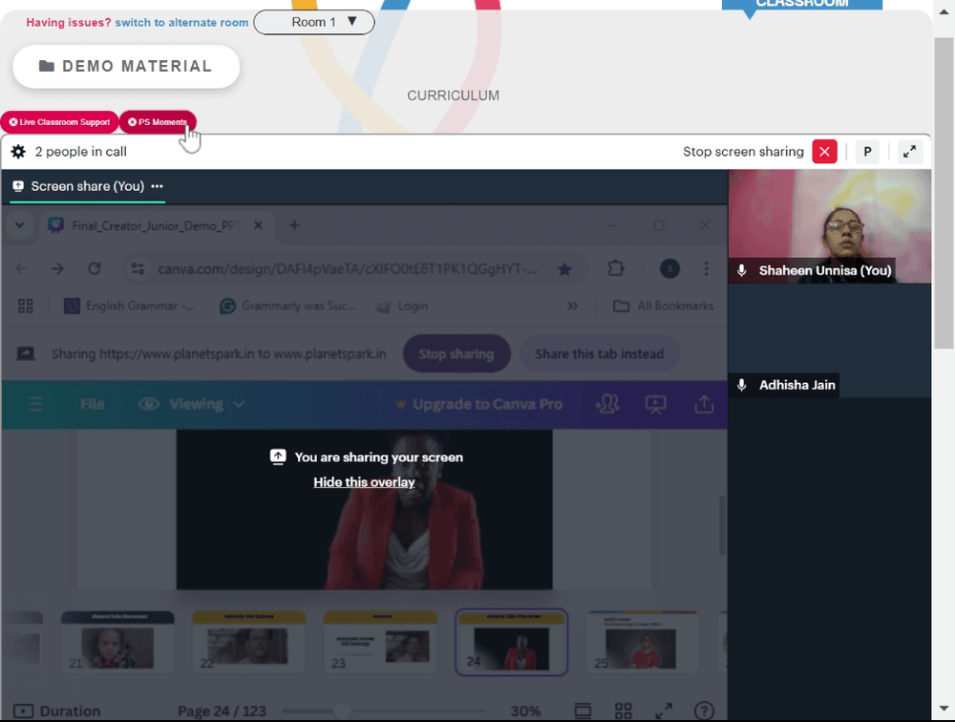Open the Login bookmark
Viewport: 955px width, 722px height.
point(402,306)
